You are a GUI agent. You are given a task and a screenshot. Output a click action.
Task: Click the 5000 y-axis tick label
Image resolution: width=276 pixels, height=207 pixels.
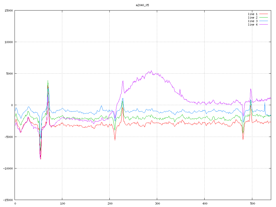(x=9, y=74)
